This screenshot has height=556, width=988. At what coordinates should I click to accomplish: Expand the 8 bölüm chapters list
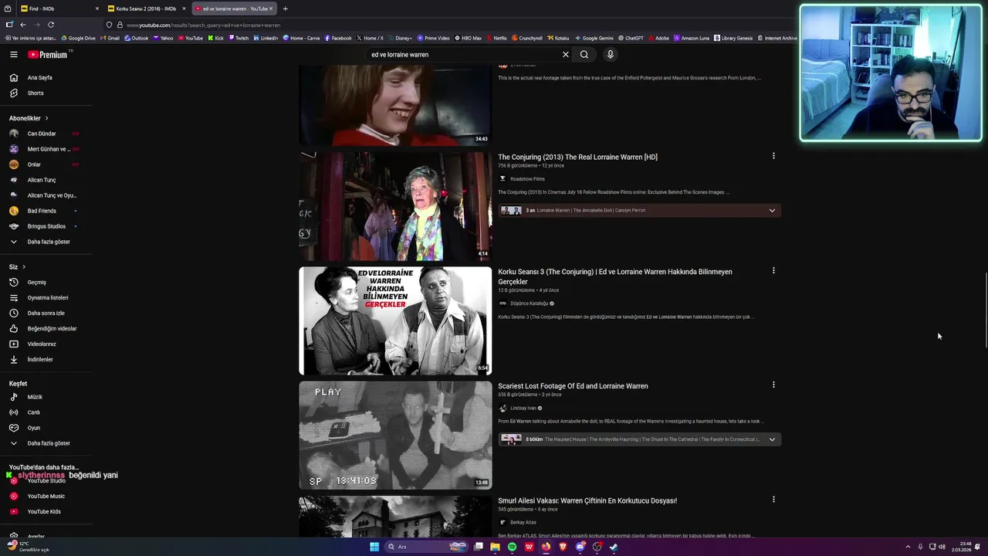[x=772, y=439]
